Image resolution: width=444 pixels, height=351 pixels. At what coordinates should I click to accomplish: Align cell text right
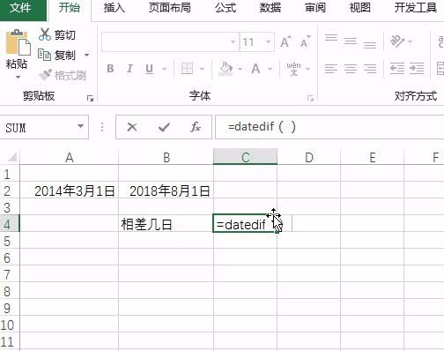pyautogui.click(x=370, y=69)
